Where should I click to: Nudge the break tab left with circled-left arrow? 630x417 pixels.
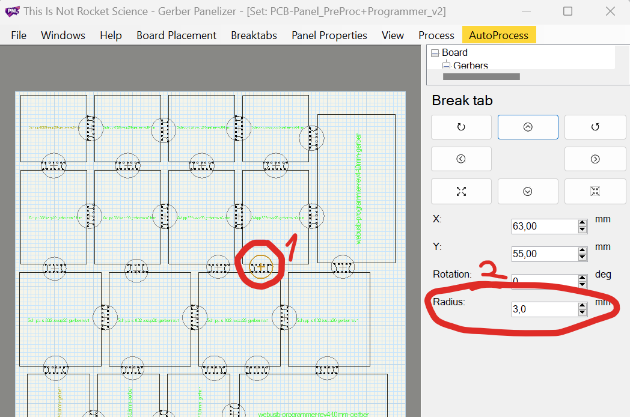point(461,159)
